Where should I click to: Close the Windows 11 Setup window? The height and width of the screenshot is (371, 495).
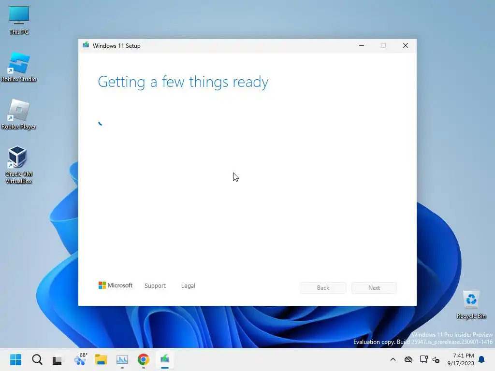tap(406, 46)
